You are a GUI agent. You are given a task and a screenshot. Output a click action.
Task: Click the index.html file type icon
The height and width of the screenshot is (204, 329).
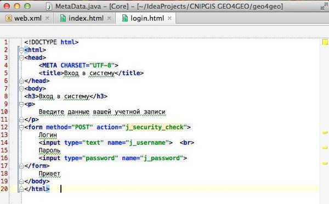point(63,18)
